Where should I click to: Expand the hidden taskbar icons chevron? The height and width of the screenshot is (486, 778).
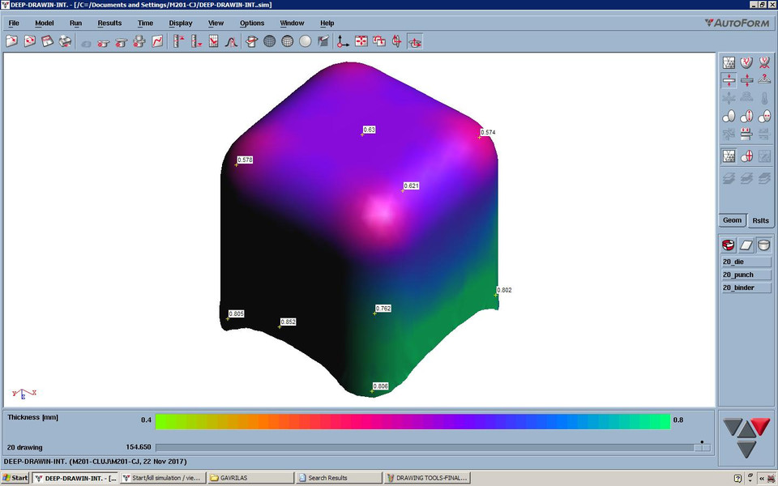click(x=763, y=477)
